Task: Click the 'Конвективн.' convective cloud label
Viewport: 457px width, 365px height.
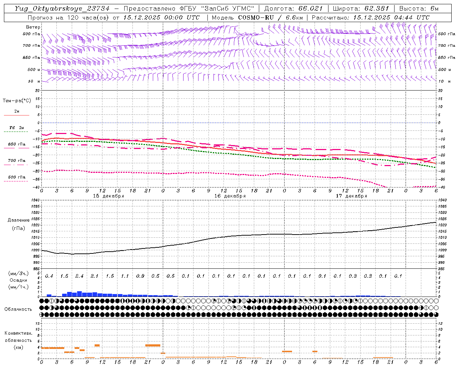Action: pos(18,333)
